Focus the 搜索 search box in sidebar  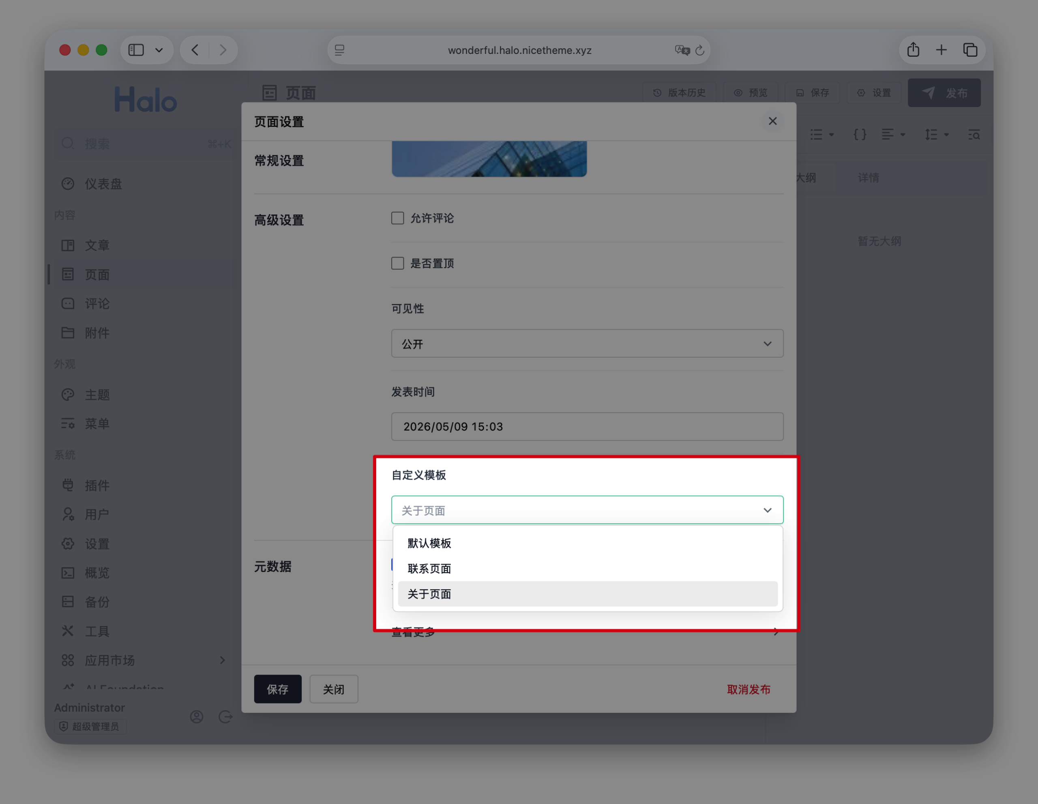pos(146,144)
